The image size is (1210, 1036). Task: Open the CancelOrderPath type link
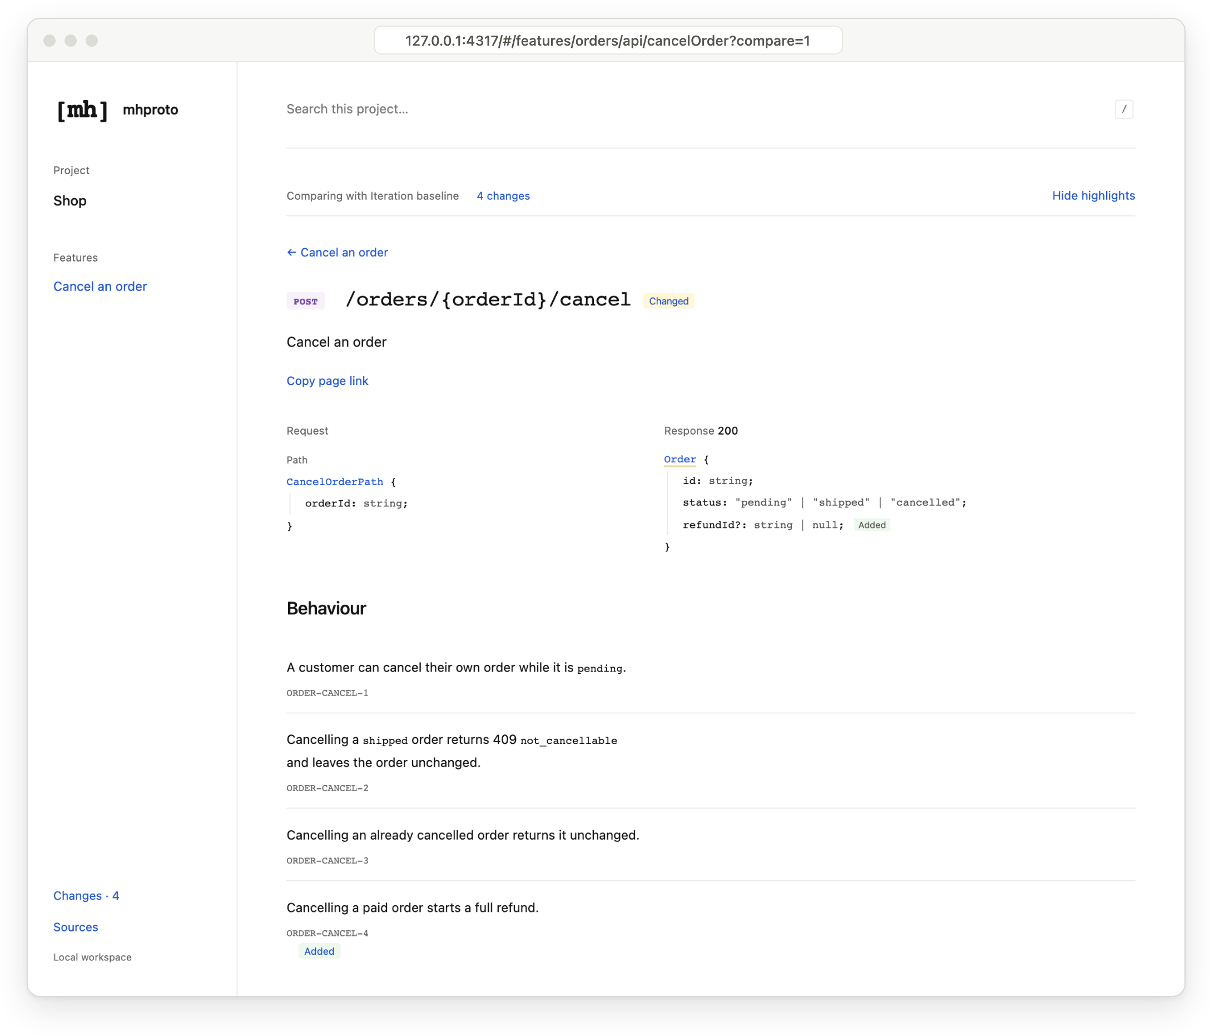point(335,482)
